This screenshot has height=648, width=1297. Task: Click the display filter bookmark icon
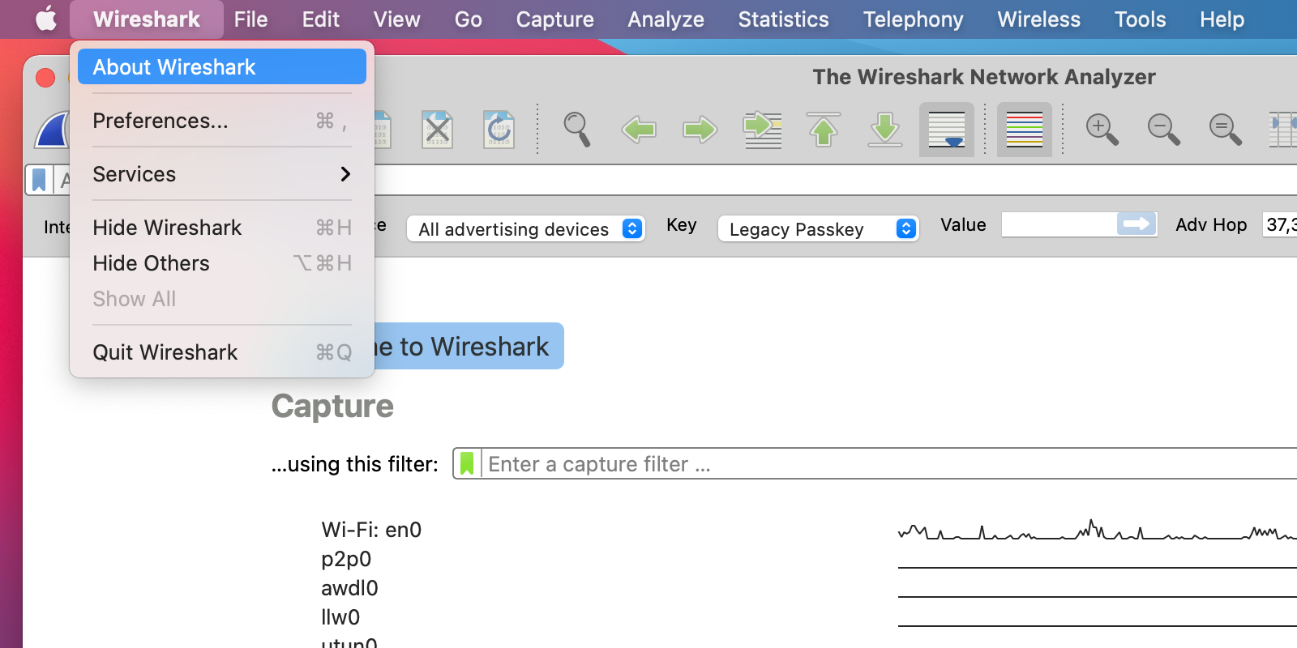(39, 180)
